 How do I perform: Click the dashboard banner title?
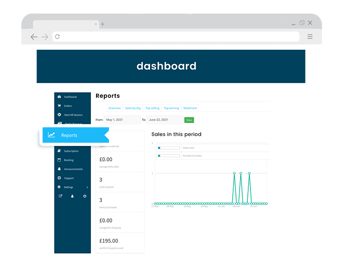coord(166,66)
